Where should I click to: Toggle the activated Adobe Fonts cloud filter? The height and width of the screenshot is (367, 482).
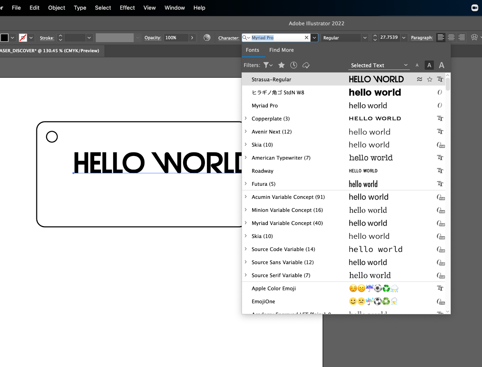click(306, 65)
